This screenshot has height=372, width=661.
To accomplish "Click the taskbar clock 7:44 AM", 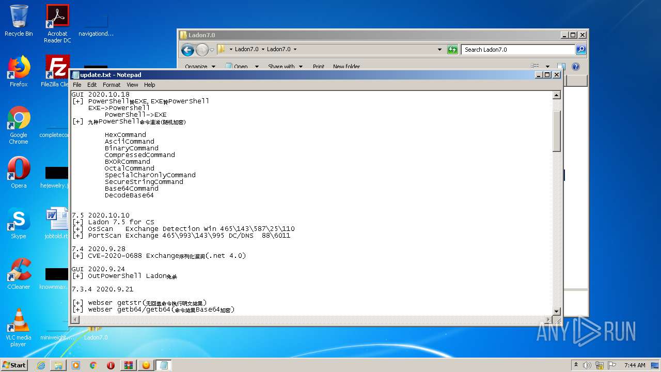I will pyautogui.click(x=635, y=365).
